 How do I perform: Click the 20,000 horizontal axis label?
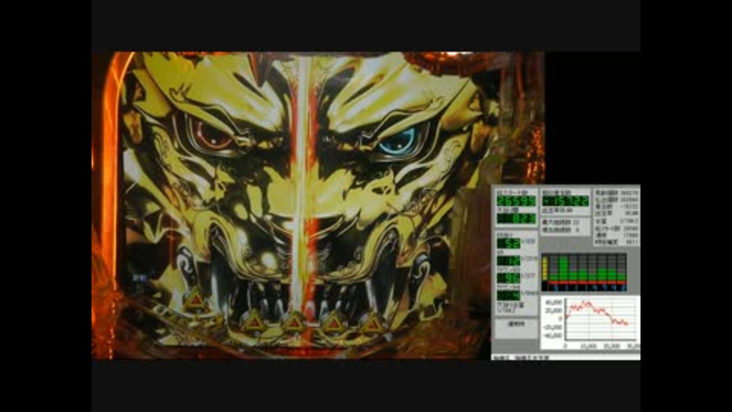pyautogui.click(x=611, y=346)
